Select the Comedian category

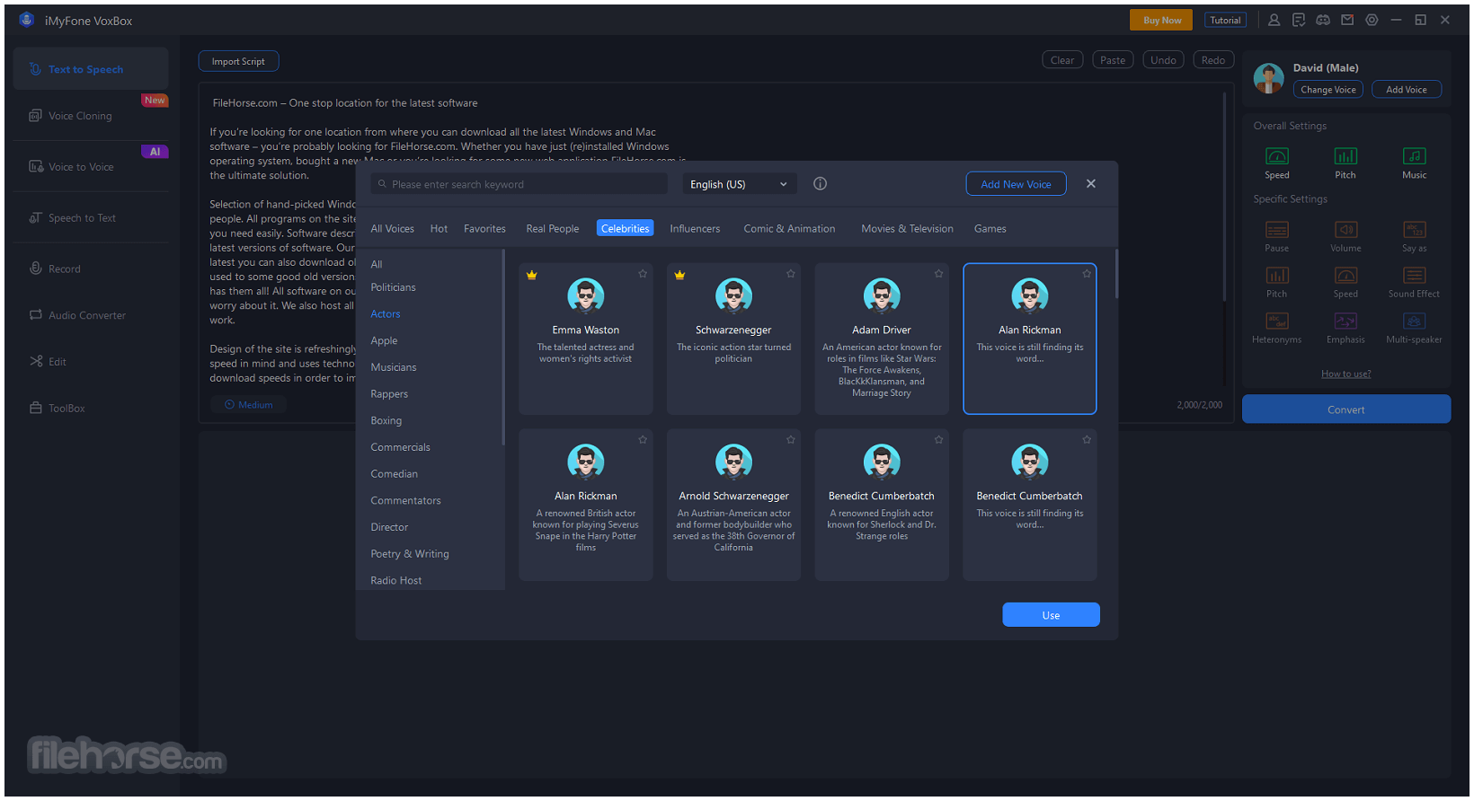point(394,474)
